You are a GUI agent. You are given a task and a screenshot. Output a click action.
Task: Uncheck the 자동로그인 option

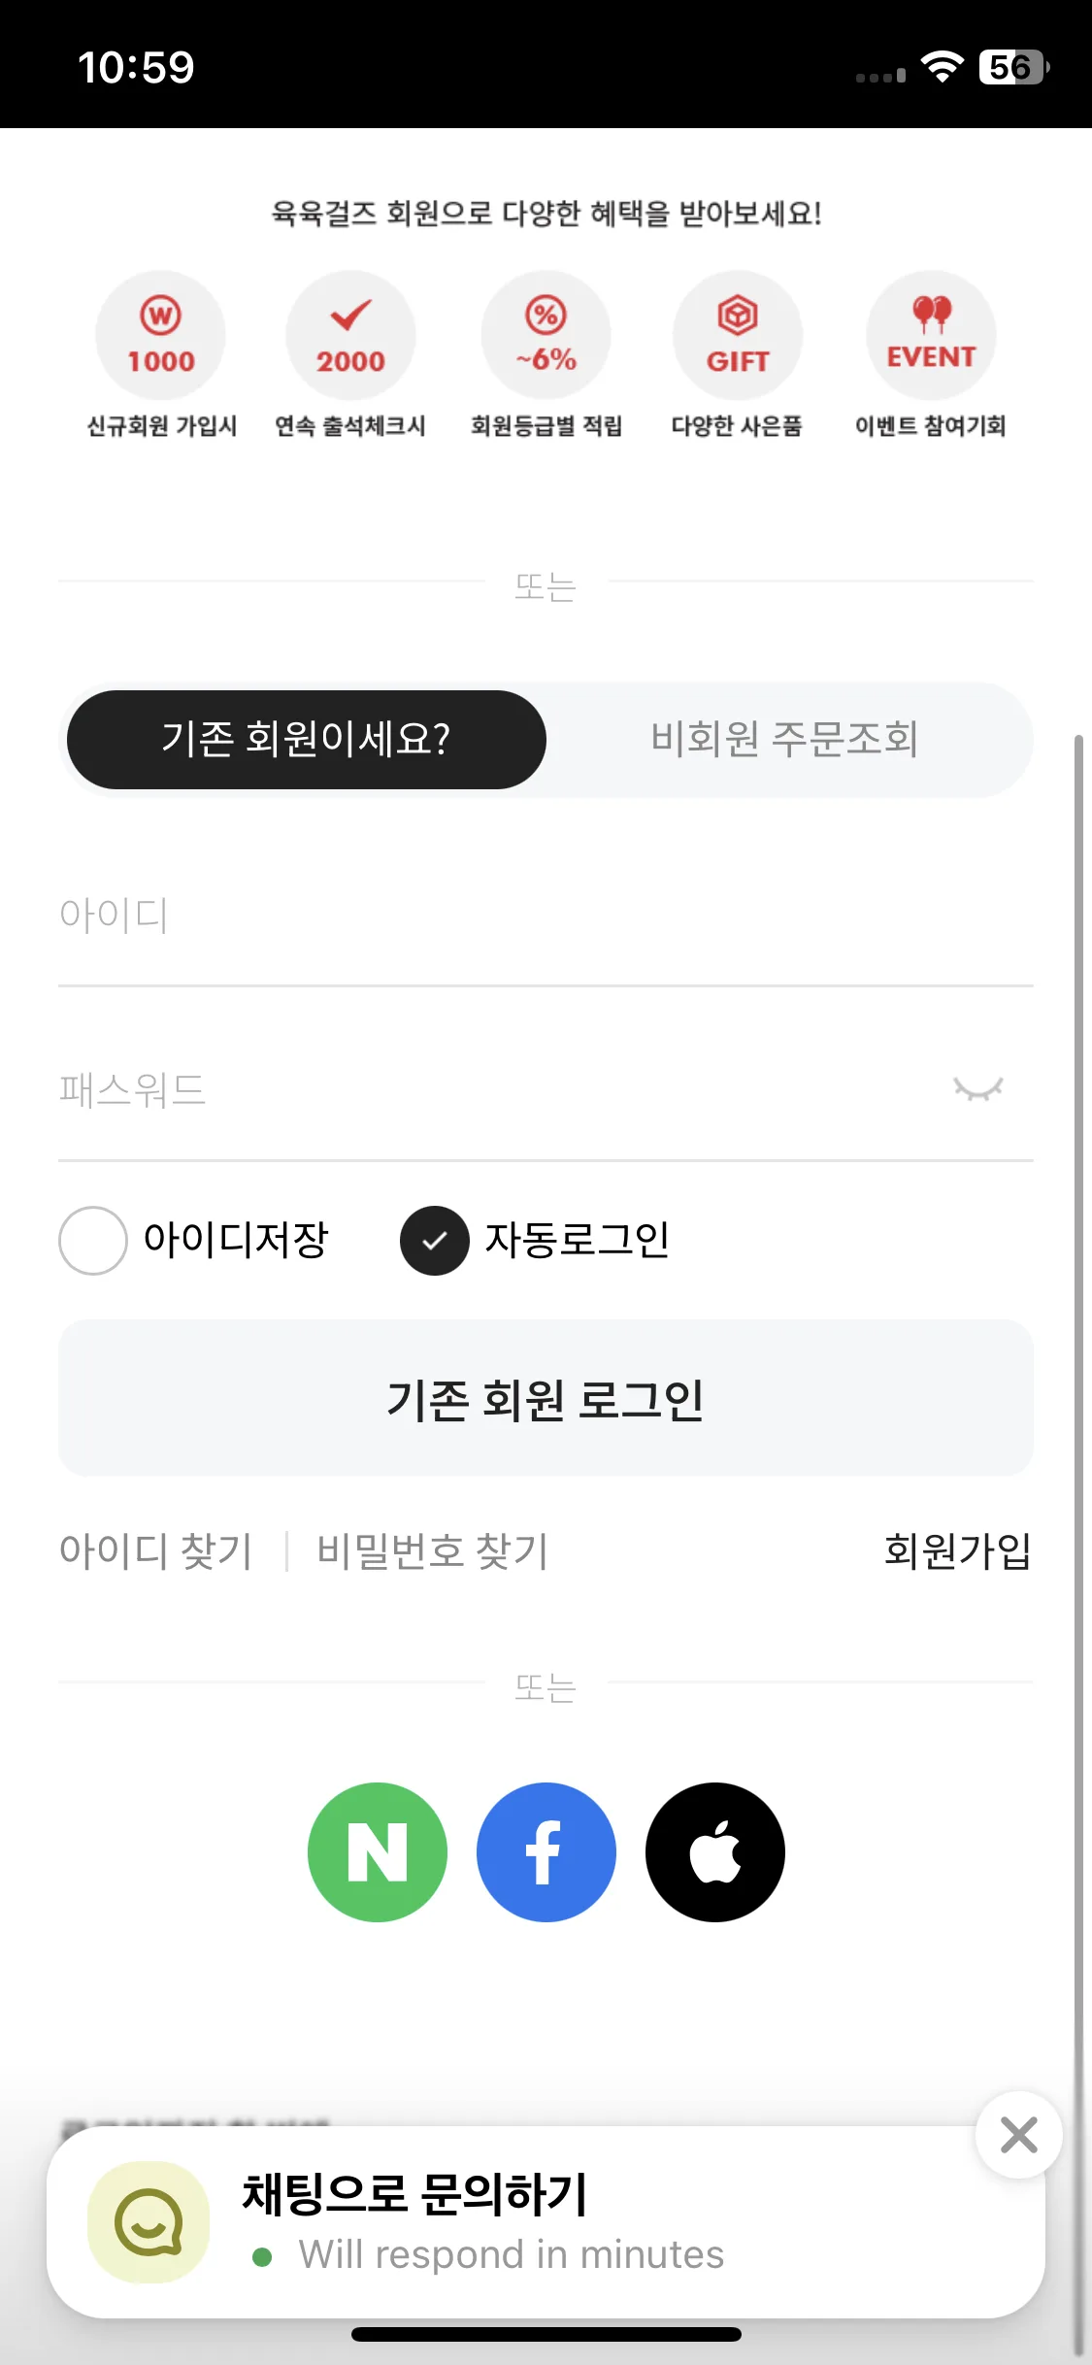(x=435, y=1240)
